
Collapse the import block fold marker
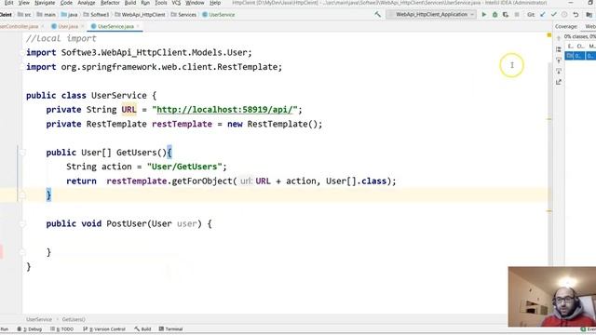pyautogui.click(x=22, y=53)
